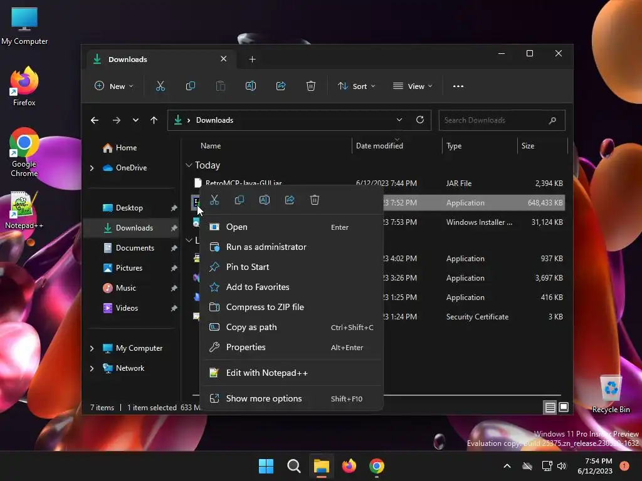Open the View dropdown menu

(x=413, y=86)
